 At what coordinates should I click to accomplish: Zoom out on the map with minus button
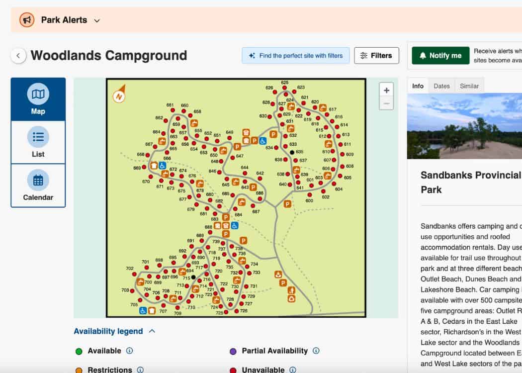click(x=386, y=103)
